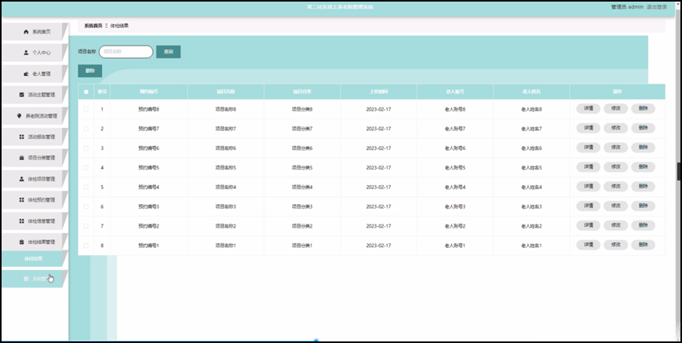Open the 系统管理 sidebar menu
Screen dimensions: 682x343
tap(35, 279)
